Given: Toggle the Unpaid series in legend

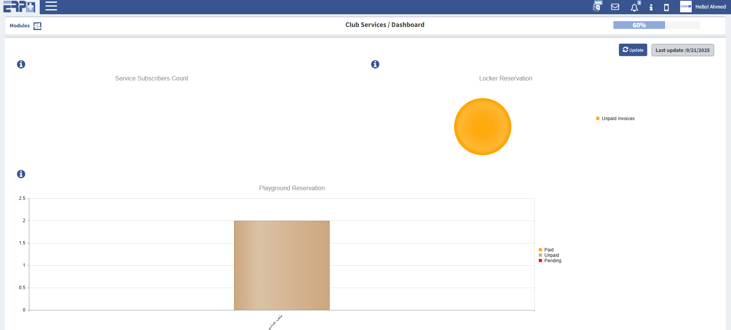Looking at the screenshot, I should (x=551, y=255).
